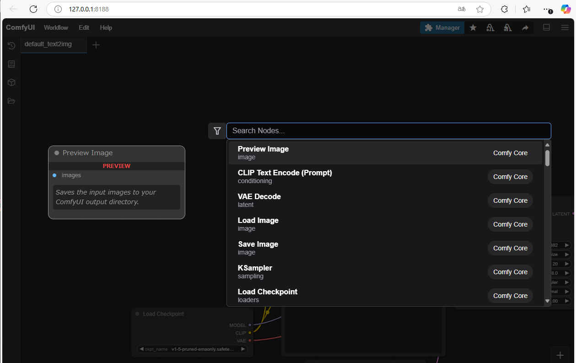Viewport: 576px width, 363px height.
Task: Open the Workflow menu
Action: 56,27
